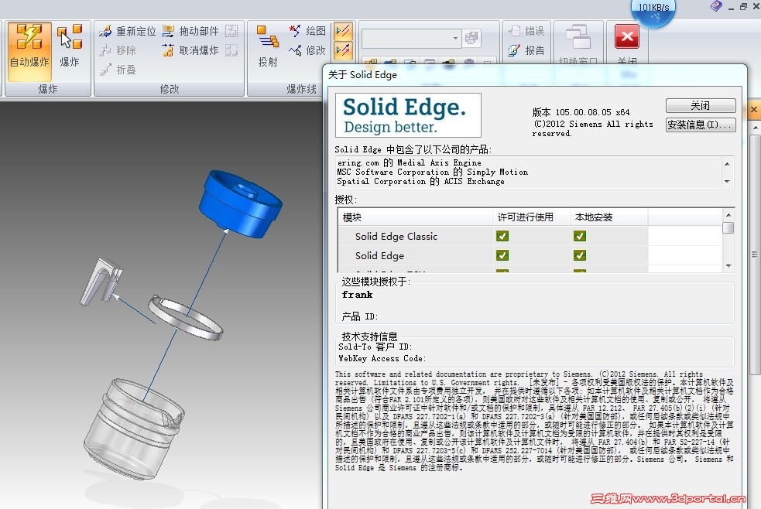Click the 本地安装 column header
Screen dimensions: 761x509
608,217
